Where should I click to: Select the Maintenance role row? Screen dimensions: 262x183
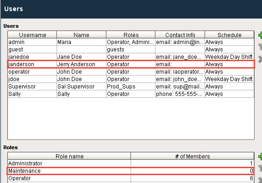131,171
